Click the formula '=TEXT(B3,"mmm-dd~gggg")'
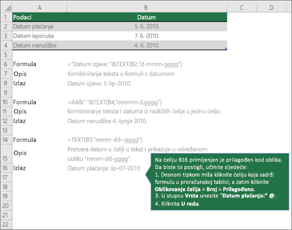Screen dimensions: 292x230 coord(105,140)
